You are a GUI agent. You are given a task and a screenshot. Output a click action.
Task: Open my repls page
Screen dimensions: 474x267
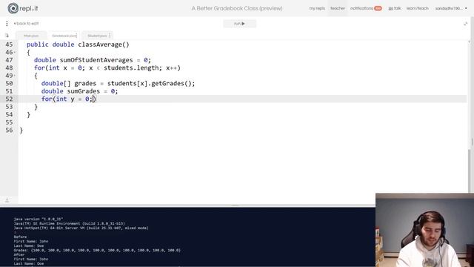point(317,8)
